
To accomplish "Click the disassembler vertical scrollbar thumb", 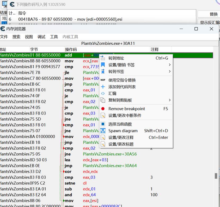I will [216, 176].
